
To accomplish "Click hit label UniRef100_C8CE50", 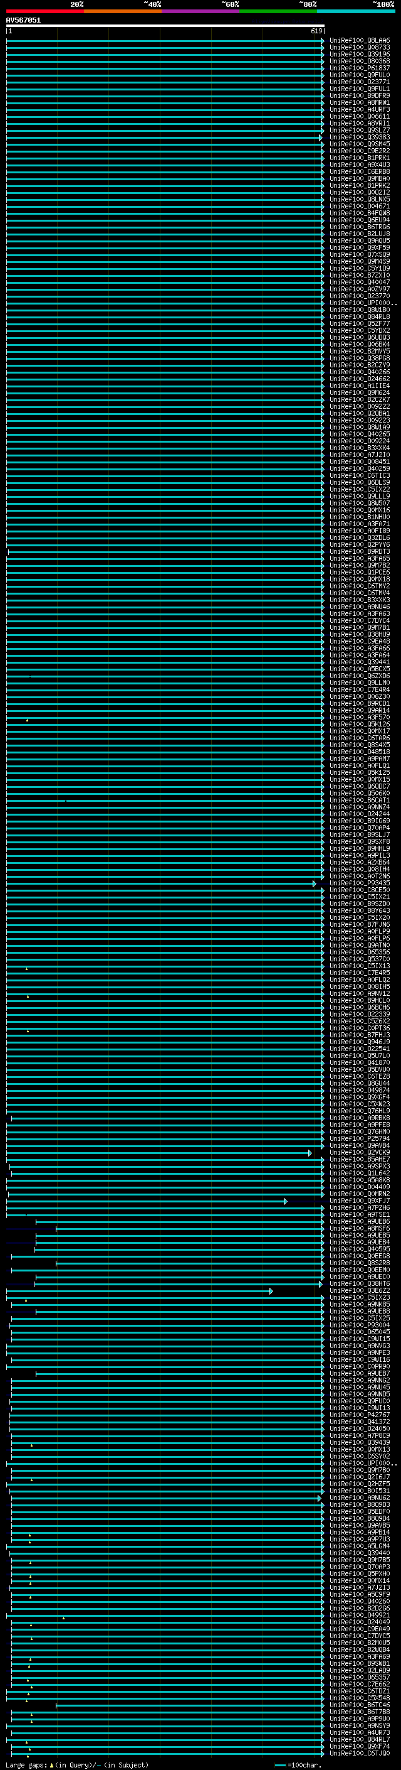I will click(x=360, y=890).
